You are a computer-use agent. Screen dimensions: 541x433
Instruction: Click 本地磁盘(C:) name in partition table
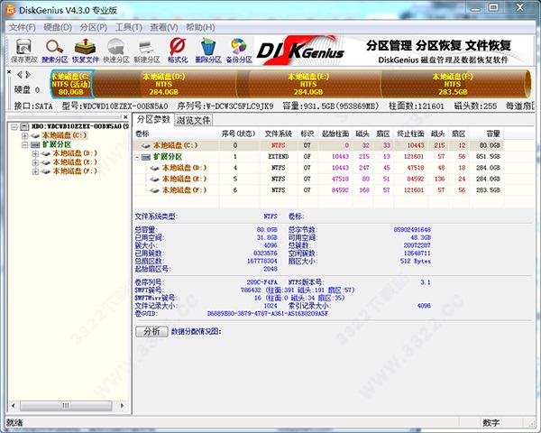coord(175,146)
